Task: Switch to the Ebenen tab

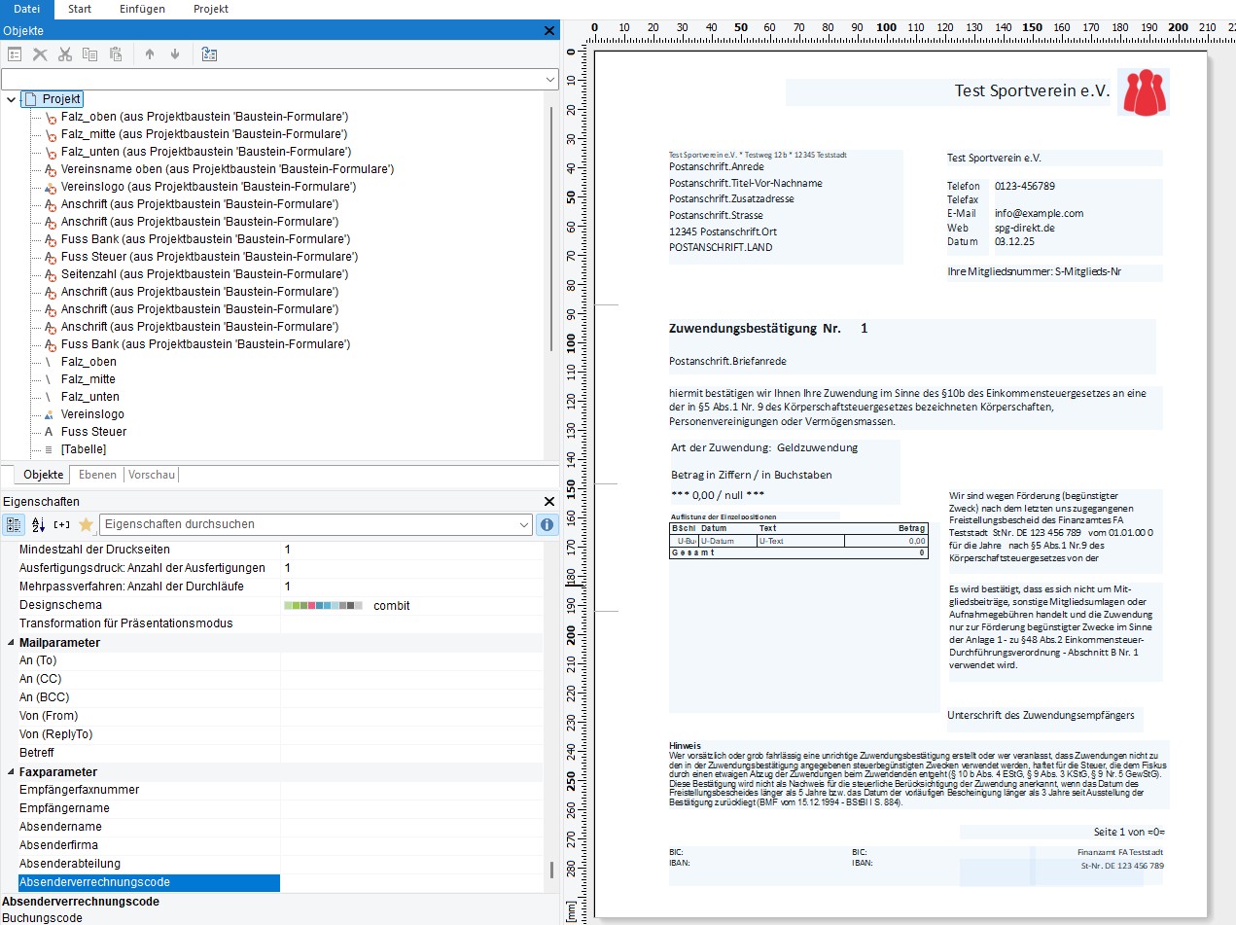Action: 98,475
